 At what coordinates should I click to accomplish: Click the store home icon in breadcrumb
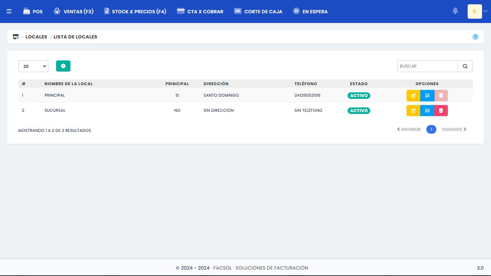pos(15,37)
